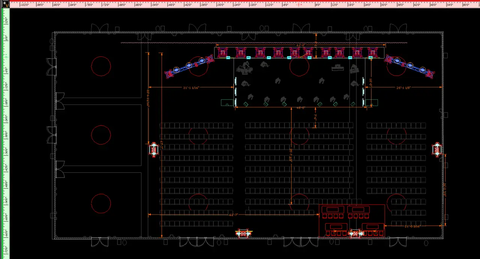This screenshot has height=259, width=480.
Task: Select the top-left desk in red control area
Action: point(333,209)
